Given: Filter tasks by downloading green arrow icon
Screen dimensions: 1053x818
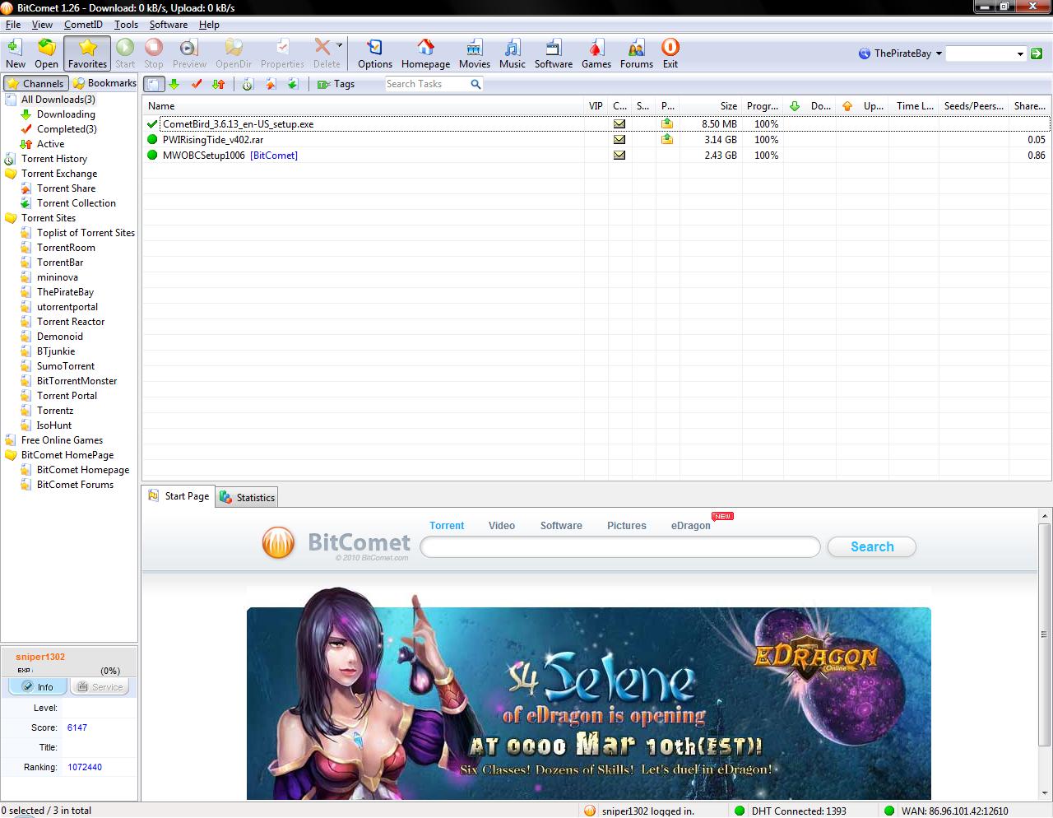Looking at the screenshot, I should pyautogui.click(x=174, y=84).
